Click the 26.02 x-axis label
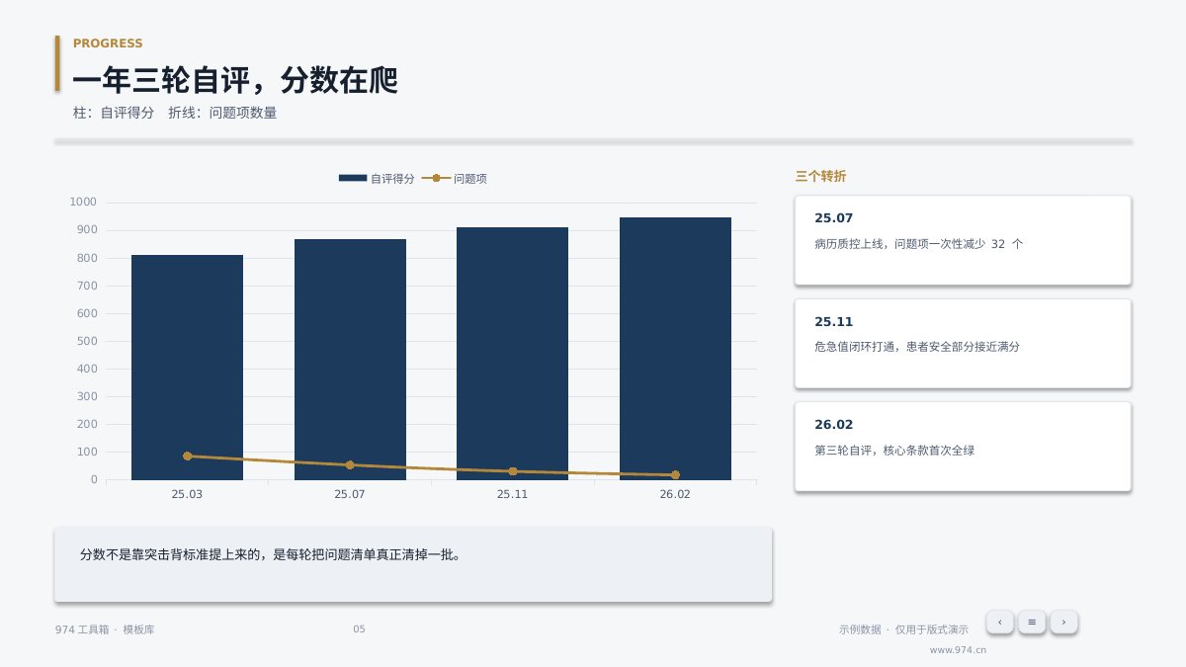Screen dimensions: 1186x667 pyautogui.click(x=675, y=493)
